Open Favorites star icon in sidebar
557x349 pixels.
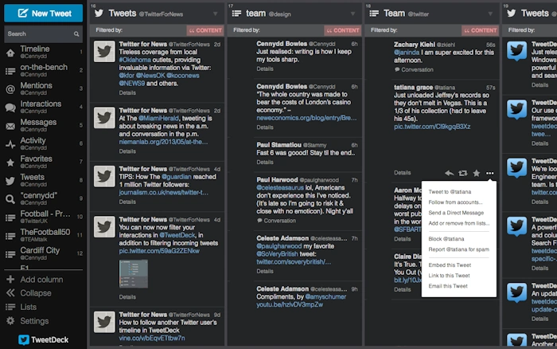[x=10, y=163]
